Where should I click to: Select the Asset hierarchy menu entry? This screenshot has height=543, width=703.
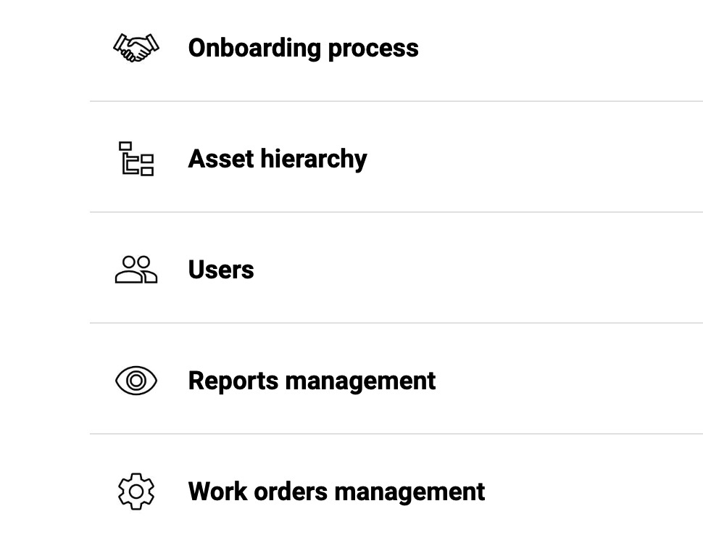tap(277, 159)
